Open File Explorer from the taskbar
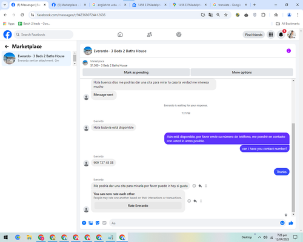Viewport: 303px width, 242px height. coord(29,237)
